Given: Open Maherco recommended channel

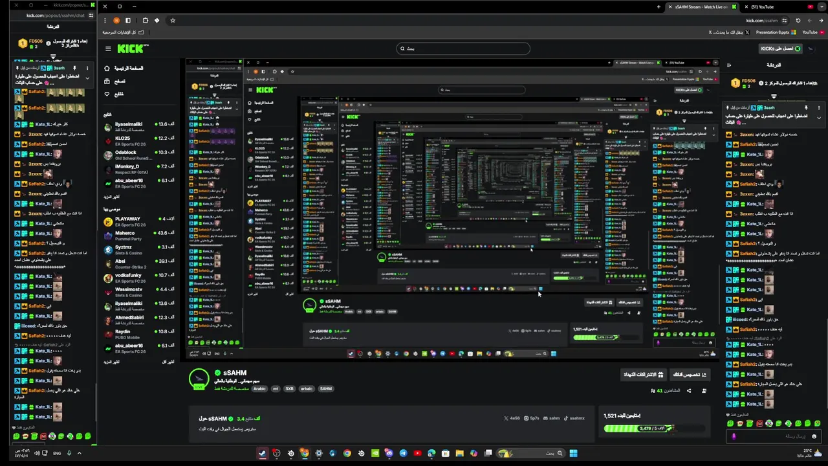Looking at the screenshot, I should 139,236.
